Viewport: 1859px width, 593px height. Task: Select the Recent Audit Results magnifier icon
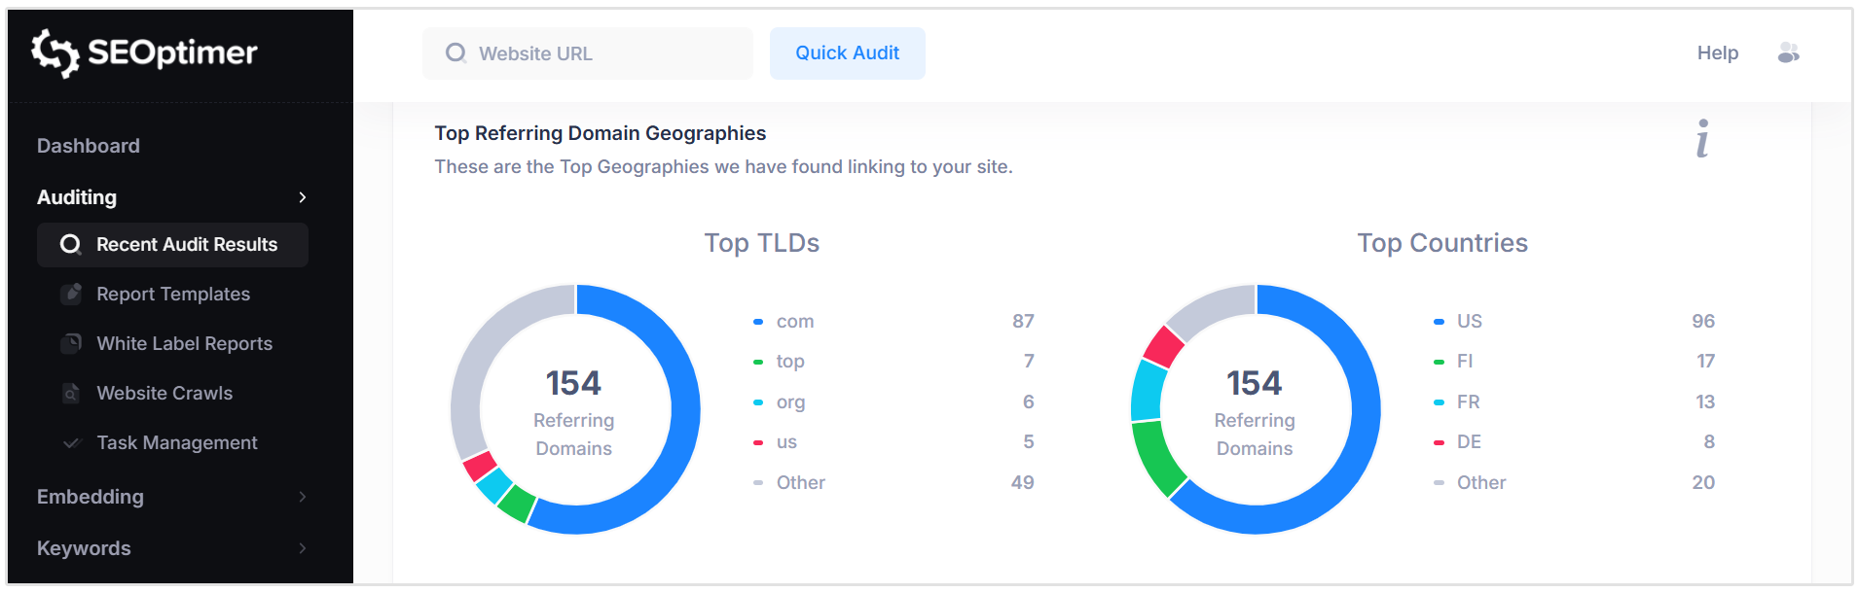(x=70, y=245)
